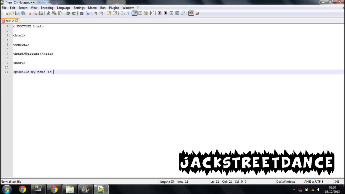
Task: Open the File Explorer taskbar icon
Action: 70,189
